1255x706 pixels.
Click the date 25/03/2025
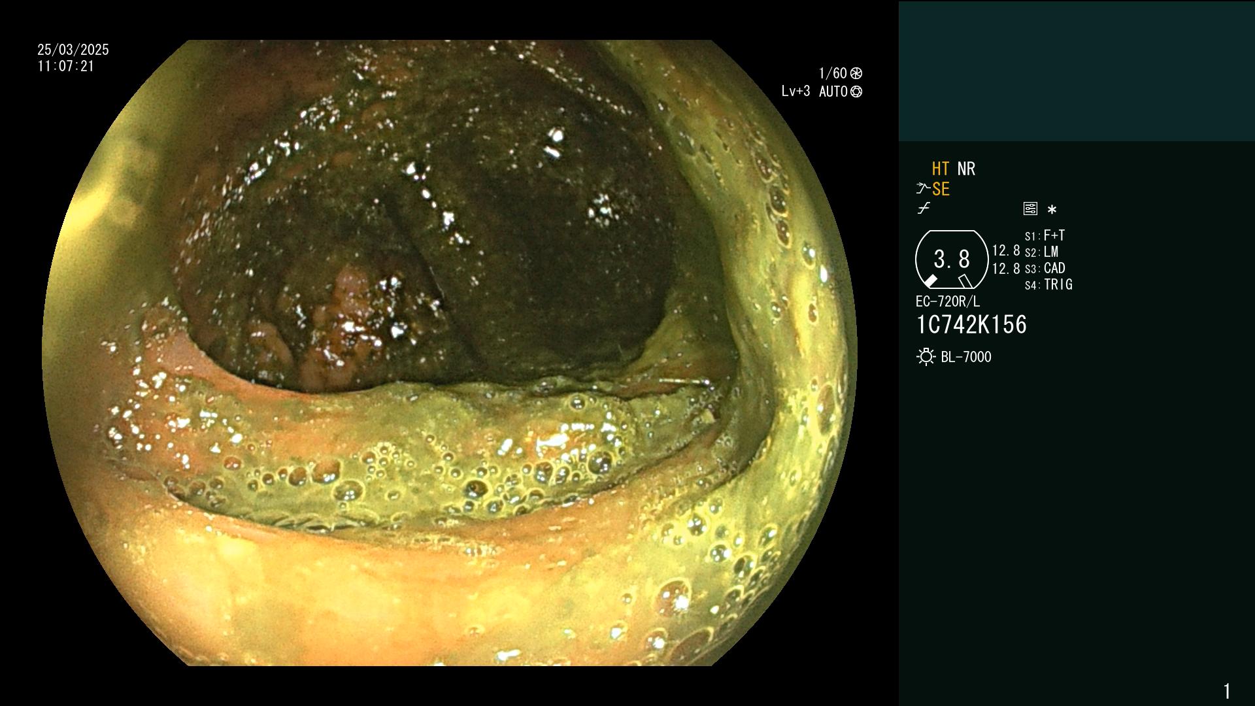point(73,50)
